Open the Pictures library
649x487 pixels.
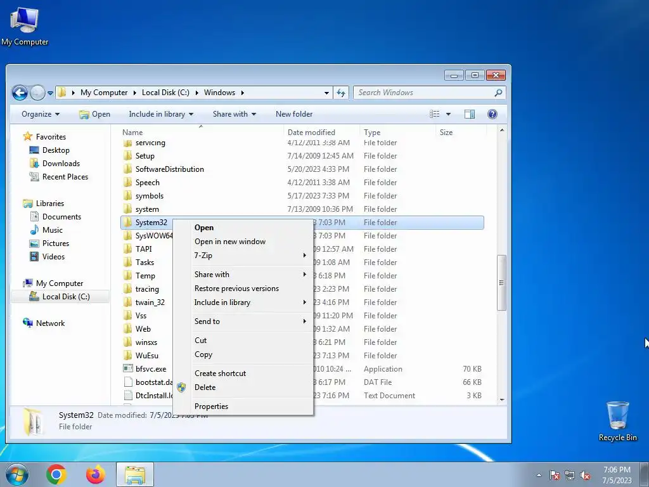56,243
